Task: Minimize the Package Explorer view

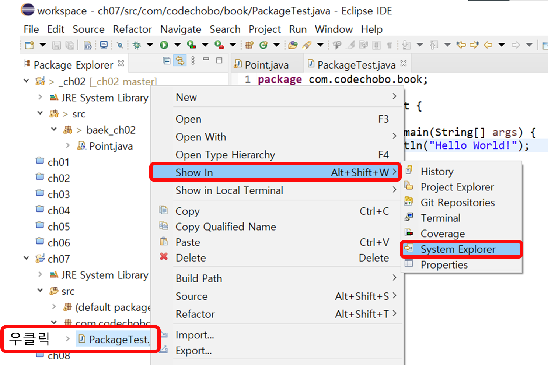Action: point(206,59)
